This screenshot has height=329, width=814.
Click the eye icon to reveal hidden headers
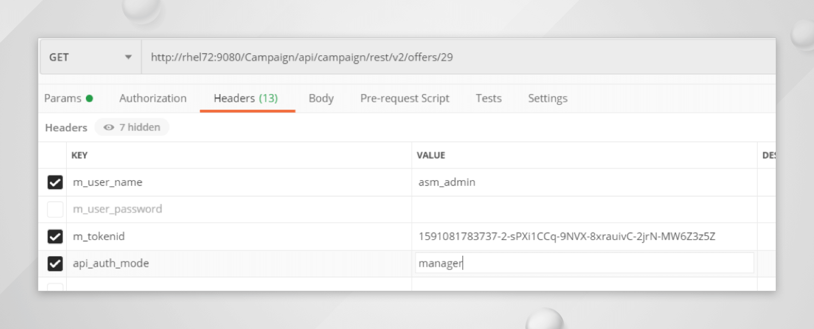108,127
